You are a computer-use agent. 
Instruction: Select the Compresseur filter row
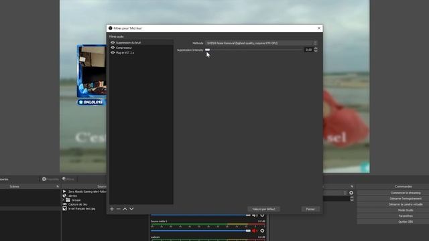pyautogui.click(x=141, y=48)
